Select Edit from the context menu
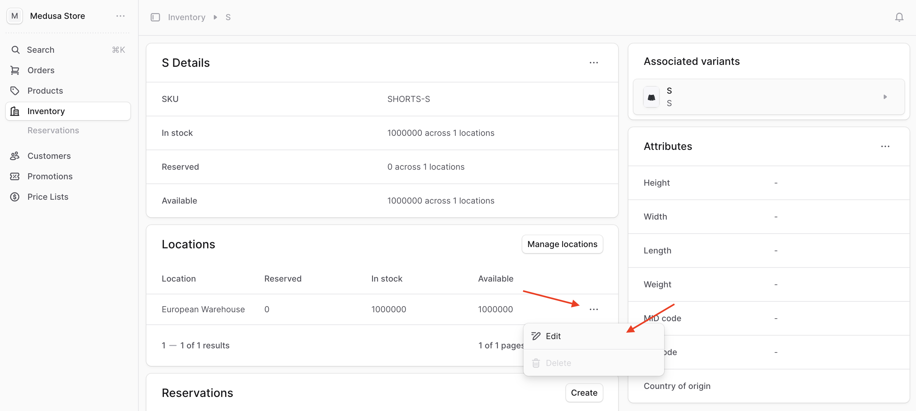 (553, 336)
